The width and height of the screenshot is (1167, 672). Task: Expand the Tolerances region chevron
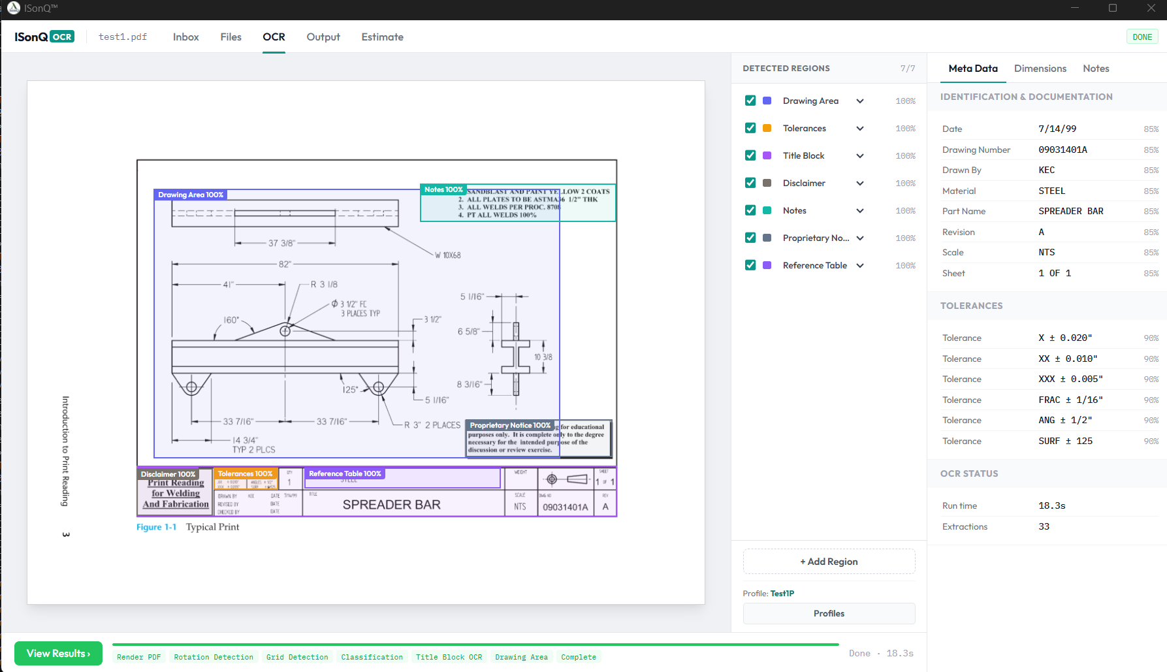pyautogui.click(x=860, y=129)
